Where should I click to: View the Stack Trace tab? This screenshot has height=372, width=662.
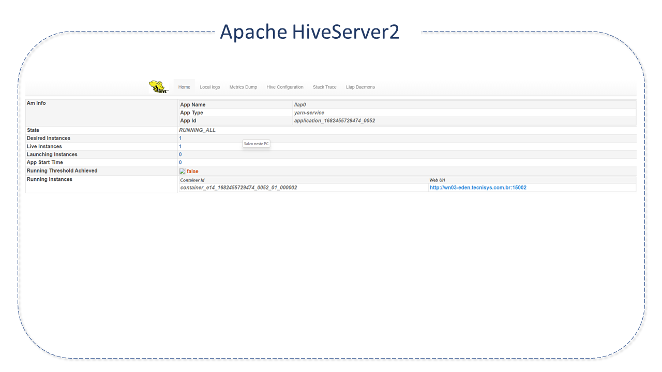[x=325, y=87]
